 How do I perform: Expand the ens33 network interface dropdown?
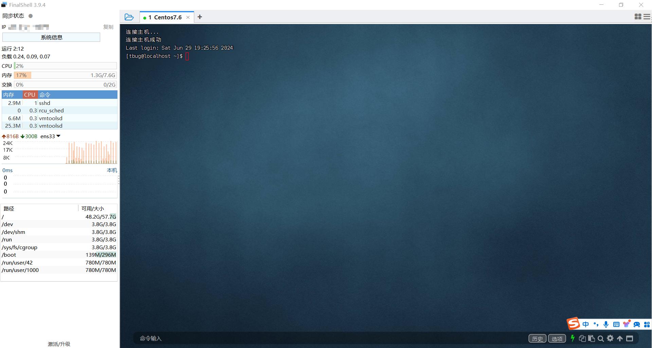[58, 136]
